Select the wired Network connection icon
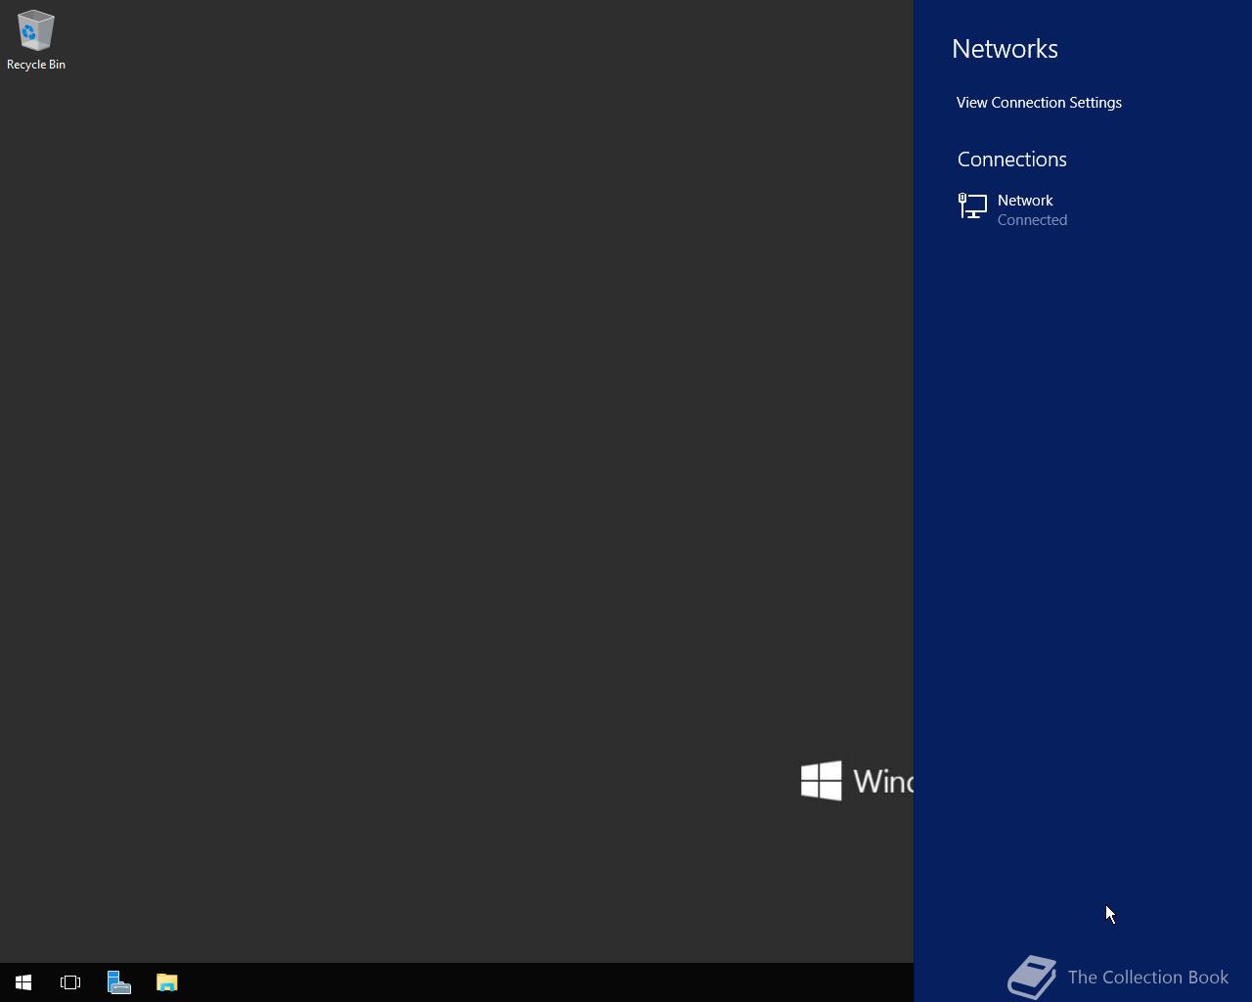Viewport: 1252px width, 1002px height. coord(972,205)
